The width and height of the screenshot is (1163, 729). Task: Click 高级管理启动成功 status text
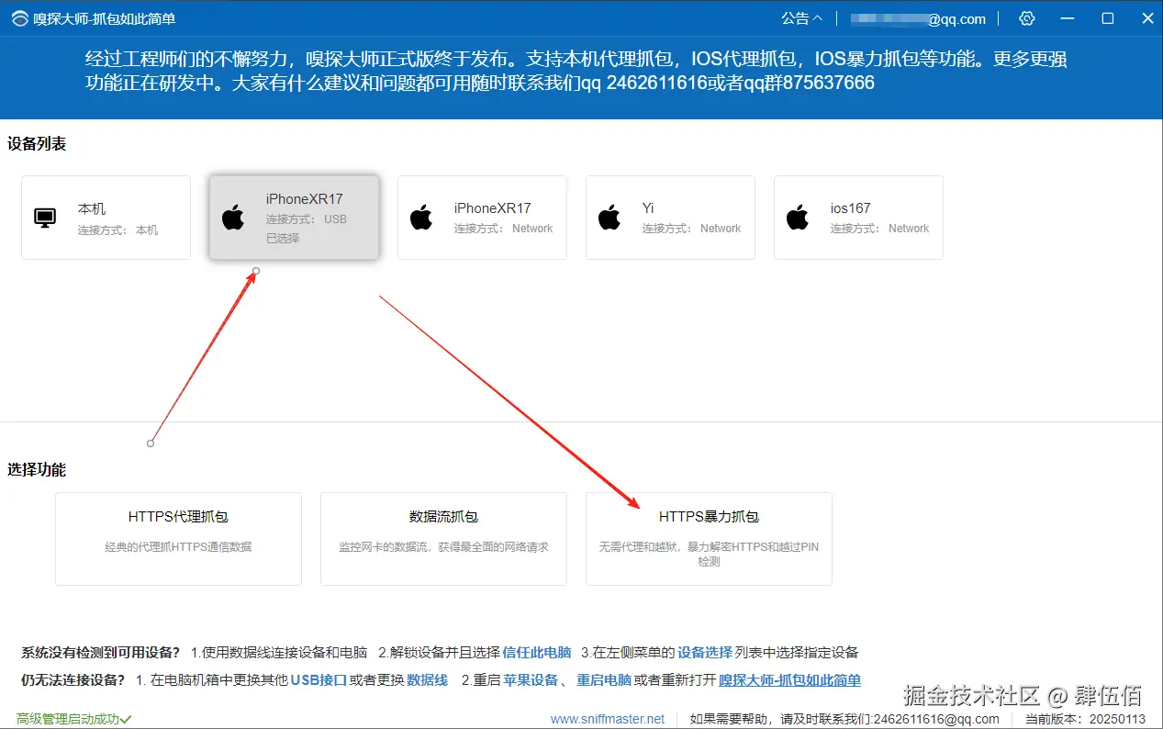pos(67,719)
